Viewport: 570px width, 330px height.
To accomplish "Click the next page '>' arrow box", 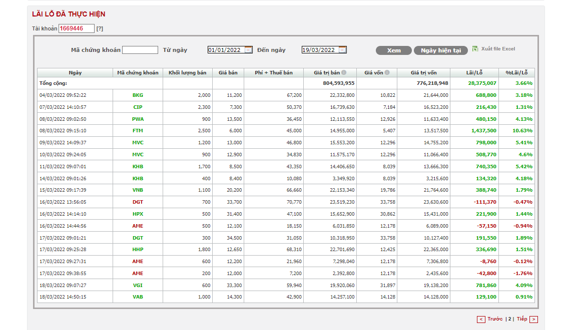I will pos(533,320).
